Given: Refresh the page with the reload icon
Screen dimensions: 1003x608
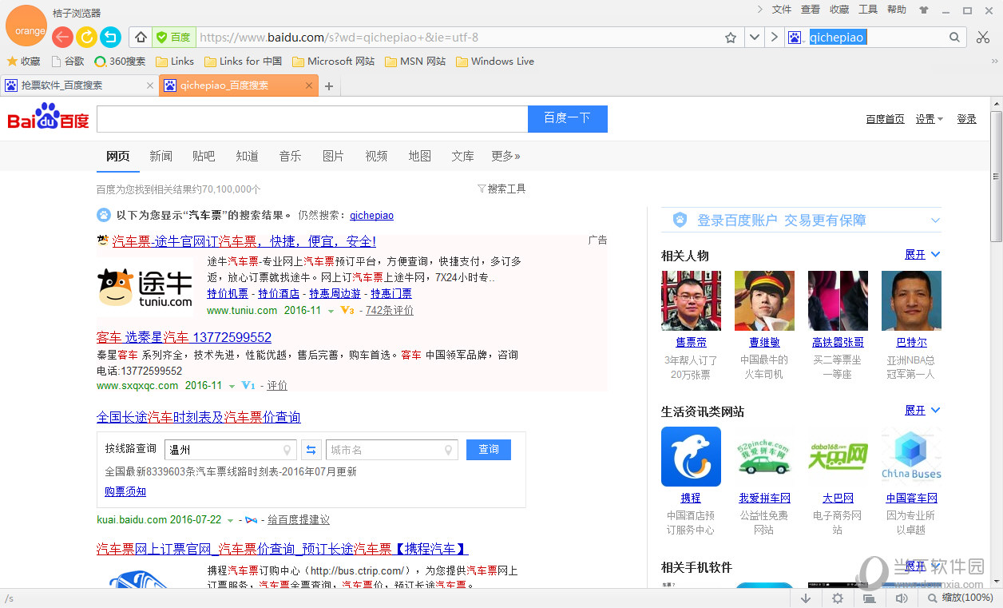Looking at the screenshot, I should 86,37.
